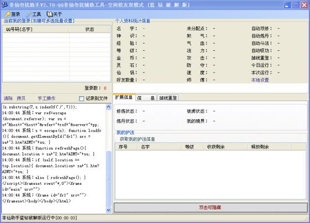Image resolution: width=310 pixels, height=223 pixels.
Task: Click the book icon beside 关于
Action: click(48, 14)
